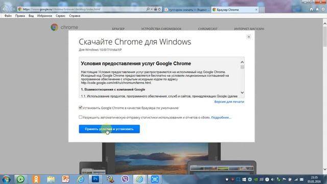Open the film reel media app in taskbar
The image size is (327, 184).
(x=110, y=179)
